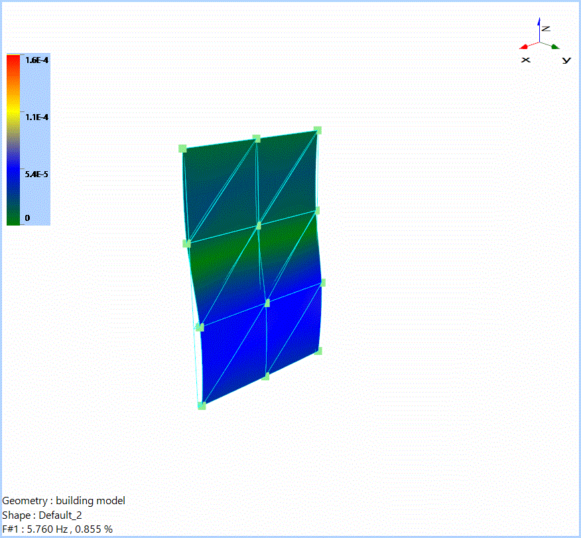Select the X axis label
This screenshot has height=538, width=581.
526,60
